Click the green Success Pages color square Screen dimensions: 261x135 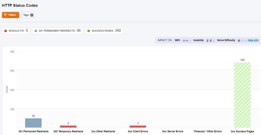coord(88,31)
